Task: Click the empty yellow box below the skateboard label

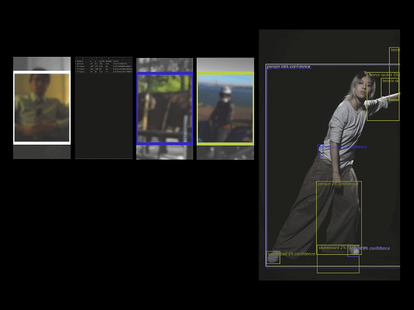Action: [338, 263]
